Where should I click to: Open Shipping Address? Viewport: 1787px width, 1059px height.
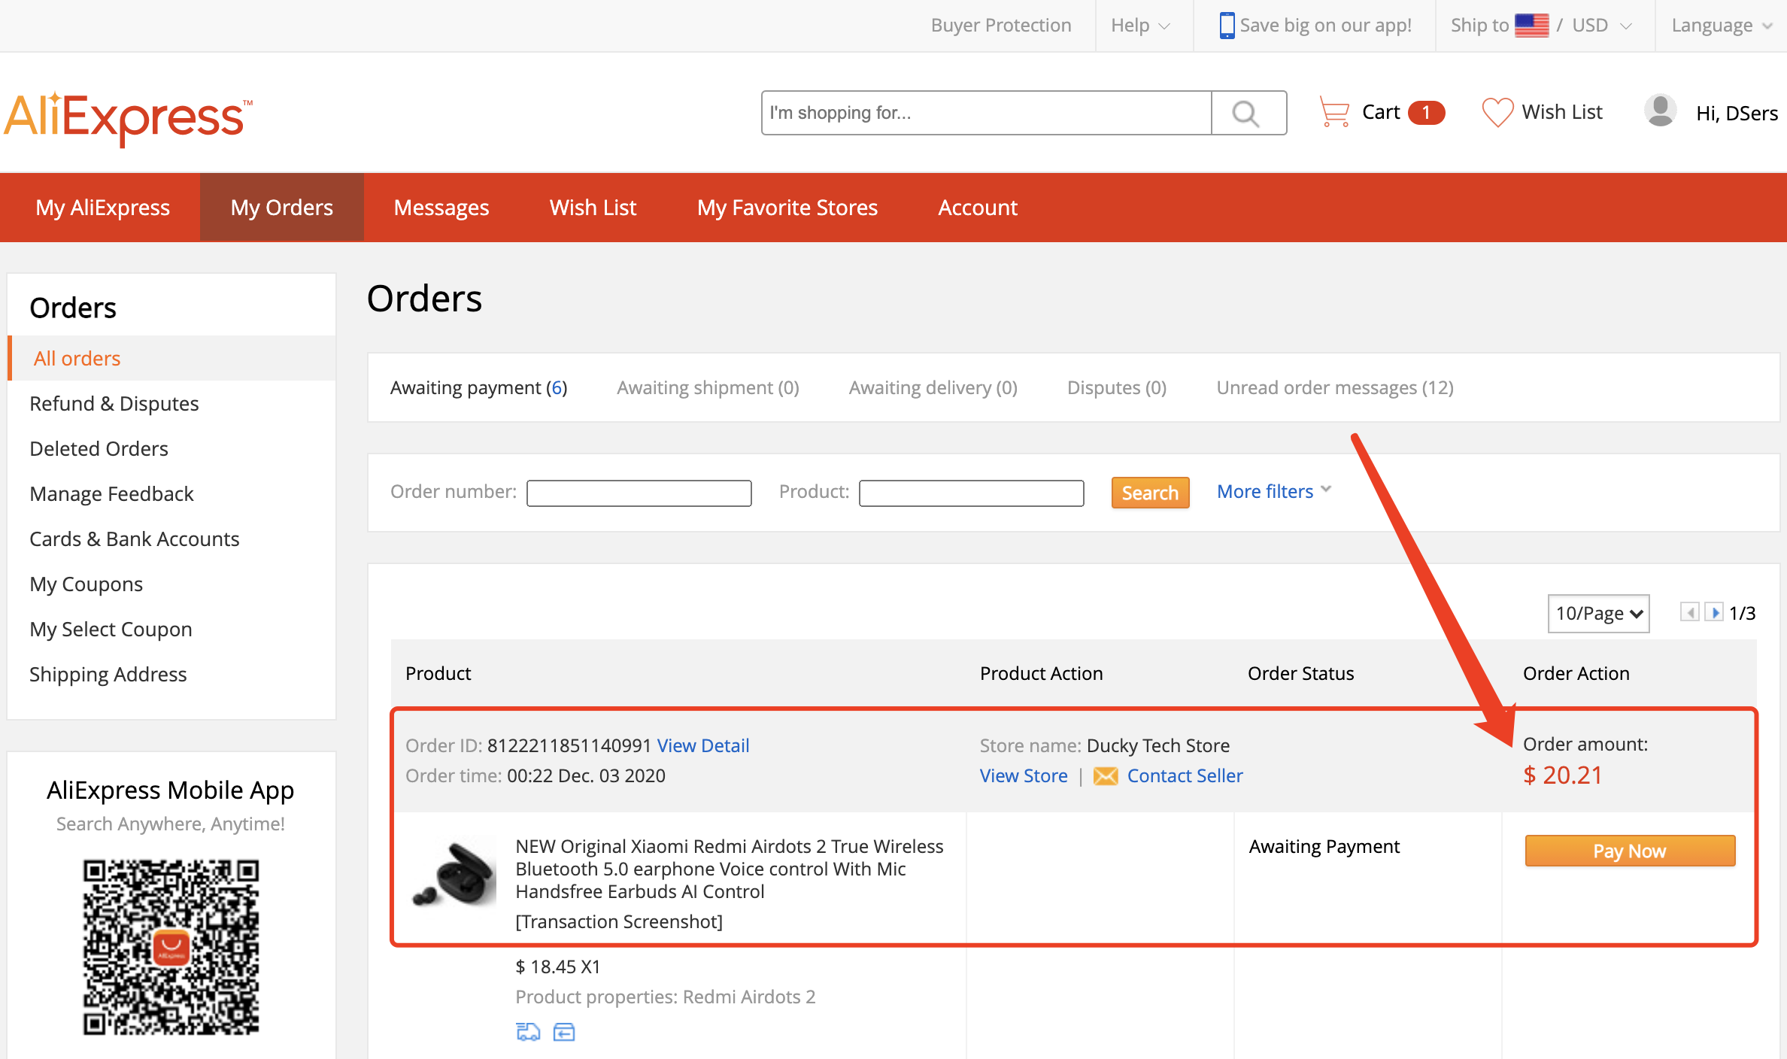(x=108, y=674)
